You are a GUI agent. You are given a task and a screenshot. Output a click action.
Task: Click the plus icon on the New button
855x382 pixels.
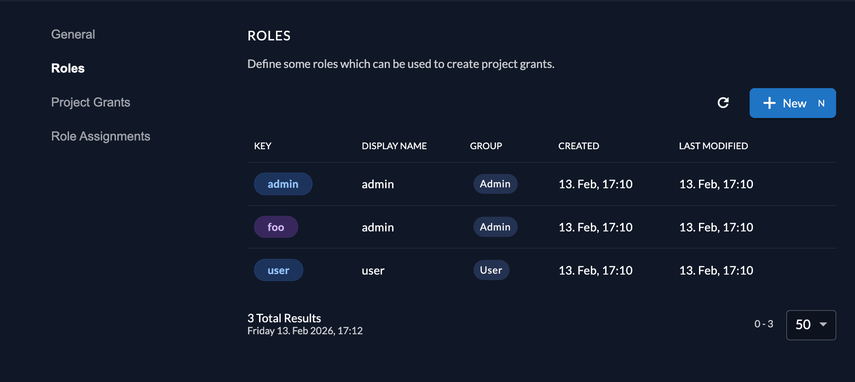pos(769,103)
